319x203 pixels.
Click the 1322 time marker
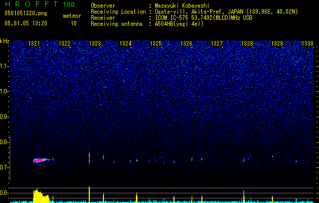pyautogui.click(x=64, y=44)
